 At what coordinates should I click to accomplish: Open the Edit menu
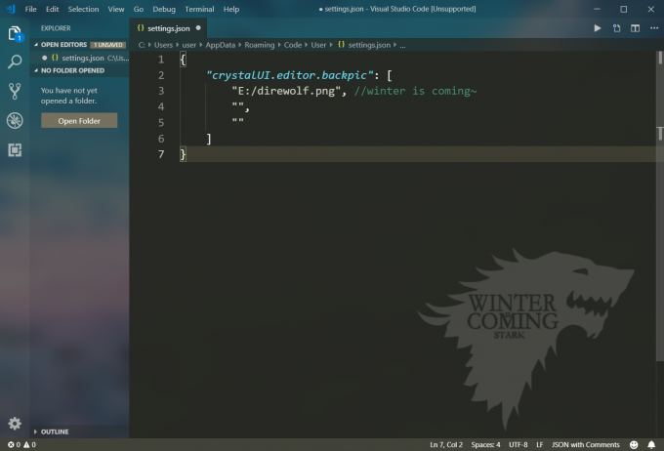52,9
